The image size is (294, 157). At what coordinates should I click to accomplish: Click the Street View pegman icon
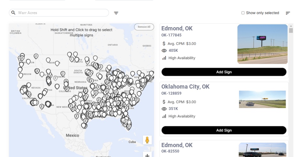[x=147, y=140]
